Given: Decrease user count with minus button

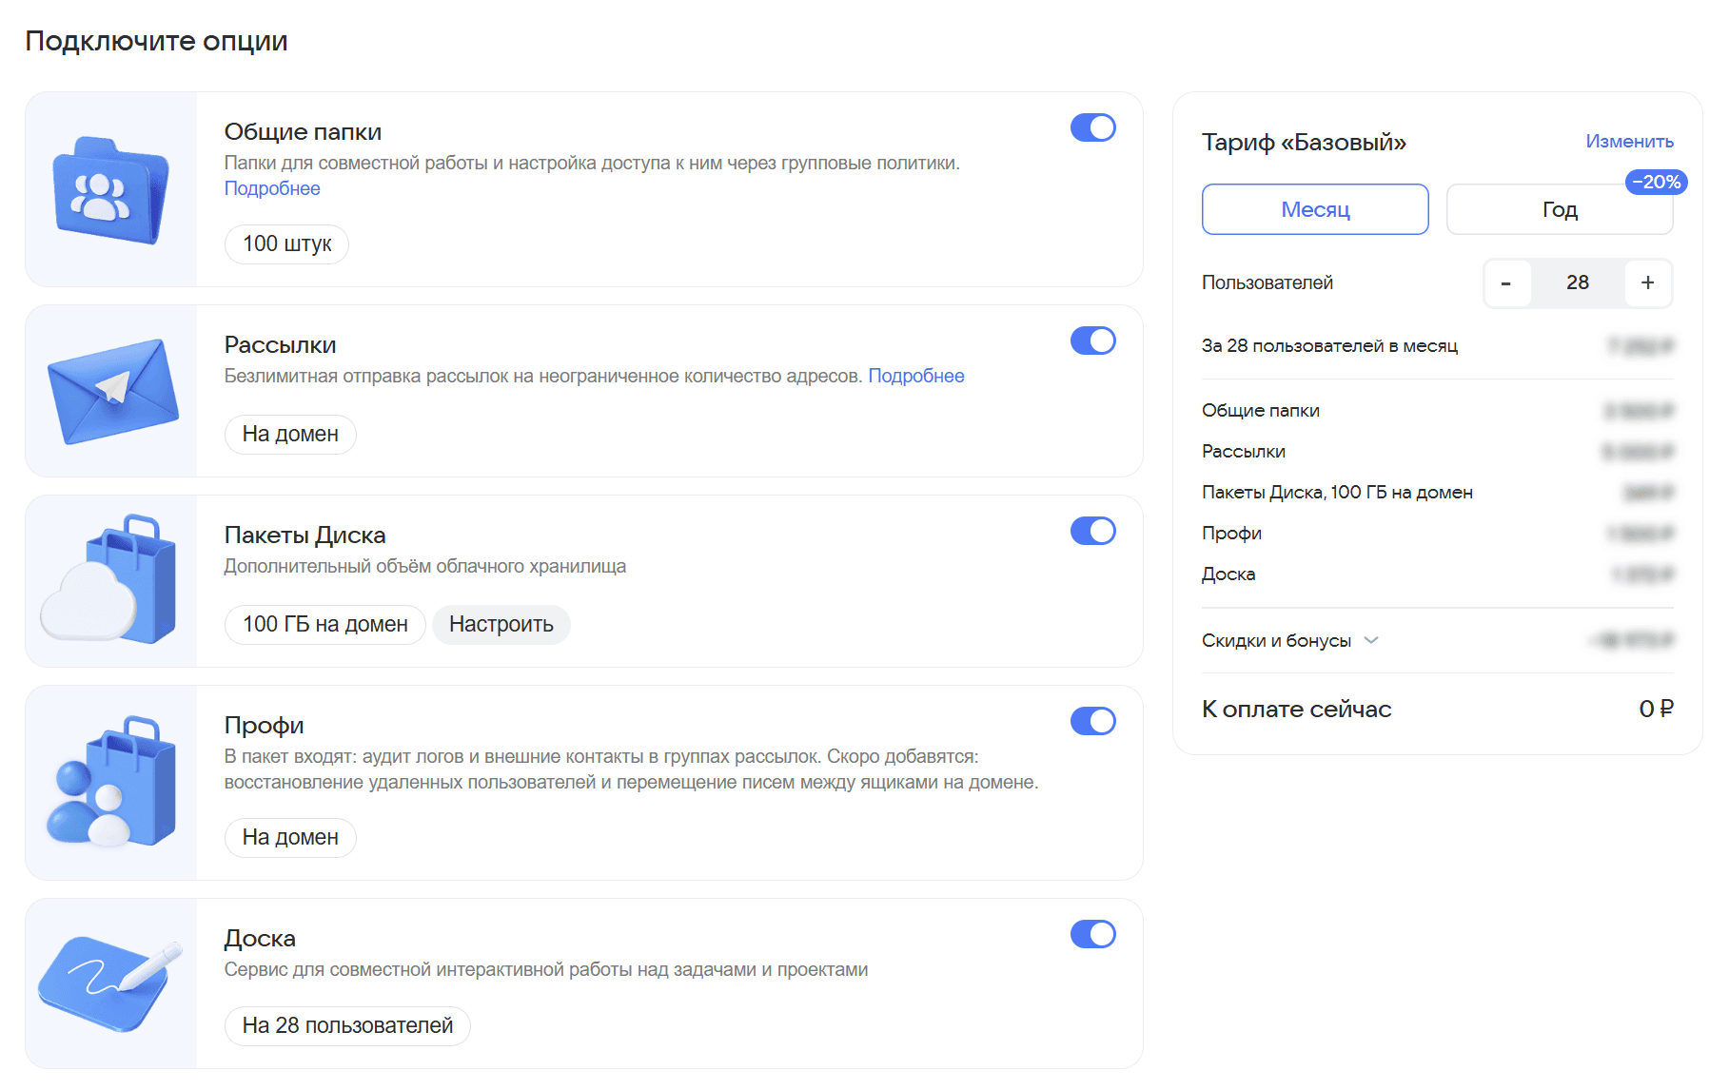Looking at the screenshot, I should pyautogui.click(x=1506, y=283).
